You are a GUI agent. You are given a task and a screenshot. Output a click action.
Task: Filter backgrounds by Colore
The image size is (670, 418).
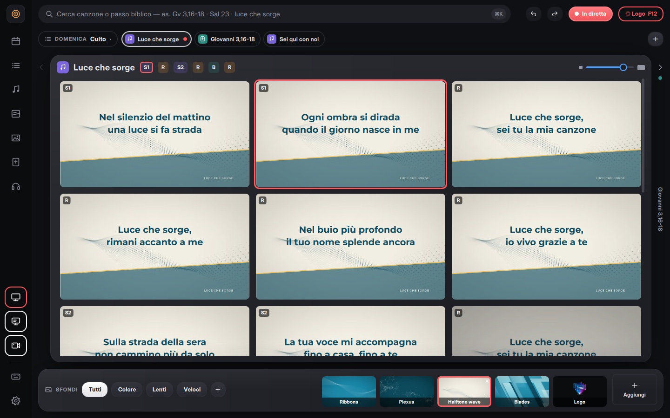tap(127, 390)
